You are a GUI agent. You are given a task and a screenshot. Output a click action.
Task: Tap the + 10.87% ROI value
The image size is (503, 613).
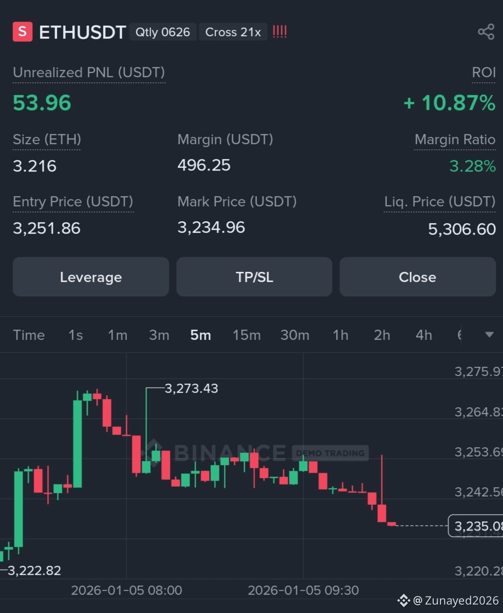449,103
